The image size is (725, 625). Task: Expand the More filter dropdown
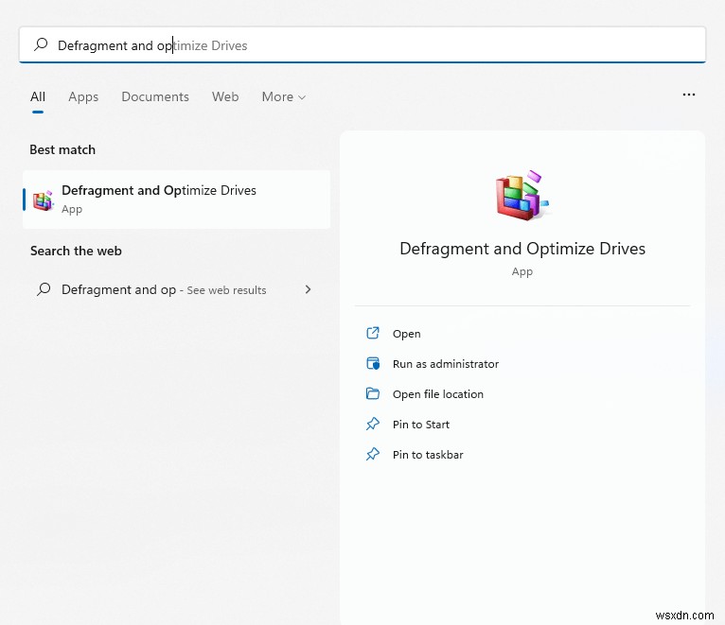pyautogui.click(x=283, y=96)
